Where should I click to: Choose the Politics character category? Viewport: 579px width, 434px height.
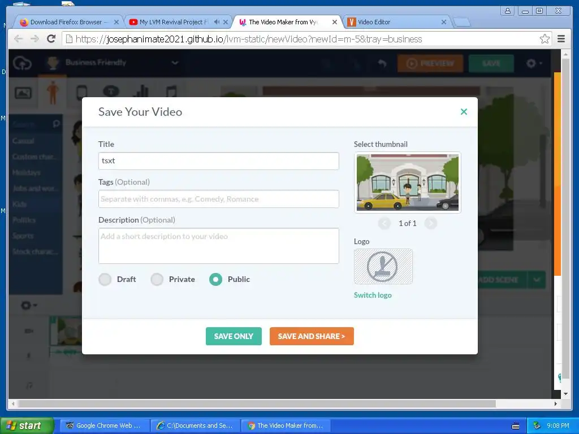point(24,220)
